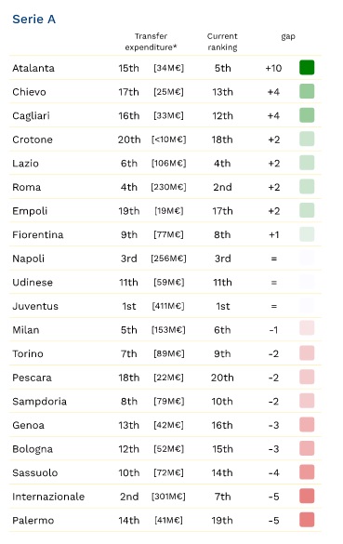
Task: Select Pescara's 20th current ranking
Action: point(222,378)
